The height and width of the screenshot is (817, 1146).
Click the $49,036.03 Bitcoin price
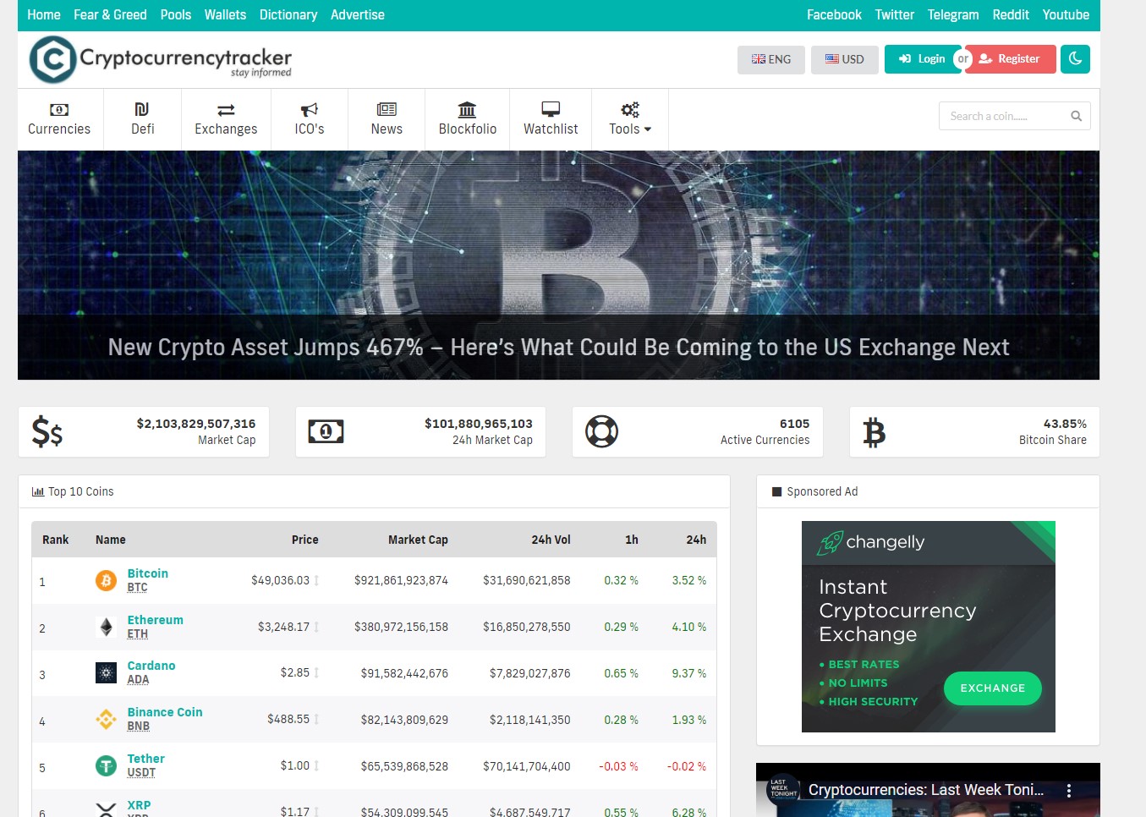tap(280, 580)
